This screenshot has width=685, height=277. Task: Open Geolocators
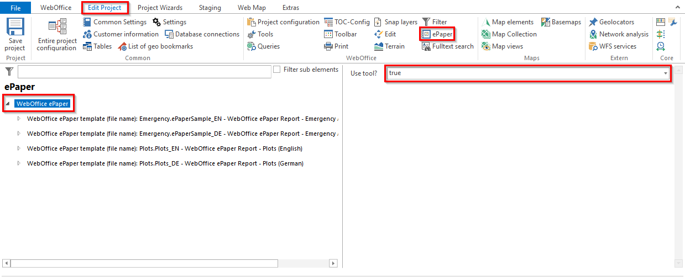coord(611,22)
